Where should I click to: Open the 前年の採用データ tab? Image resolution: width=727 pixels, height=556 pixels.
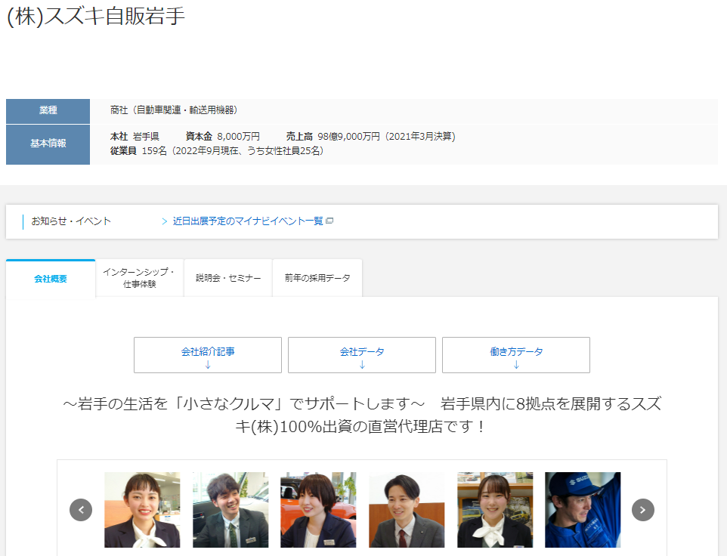click(317, 279)
